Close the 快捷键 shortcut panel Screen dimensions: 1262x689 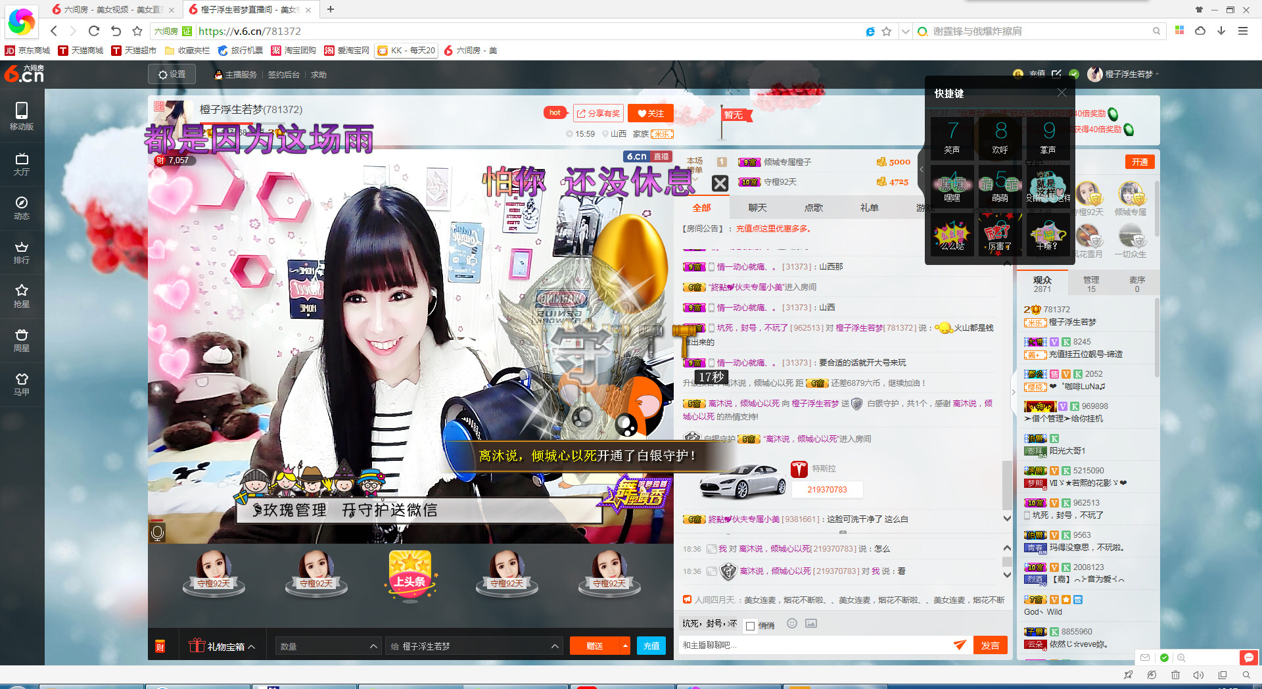1062,93
